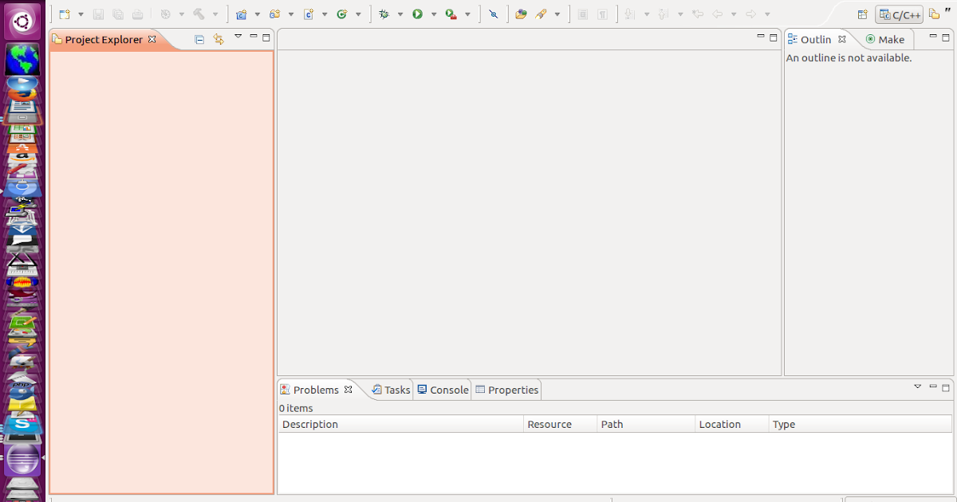
Task: Close the Problems view tab
Action: (348, 390)
